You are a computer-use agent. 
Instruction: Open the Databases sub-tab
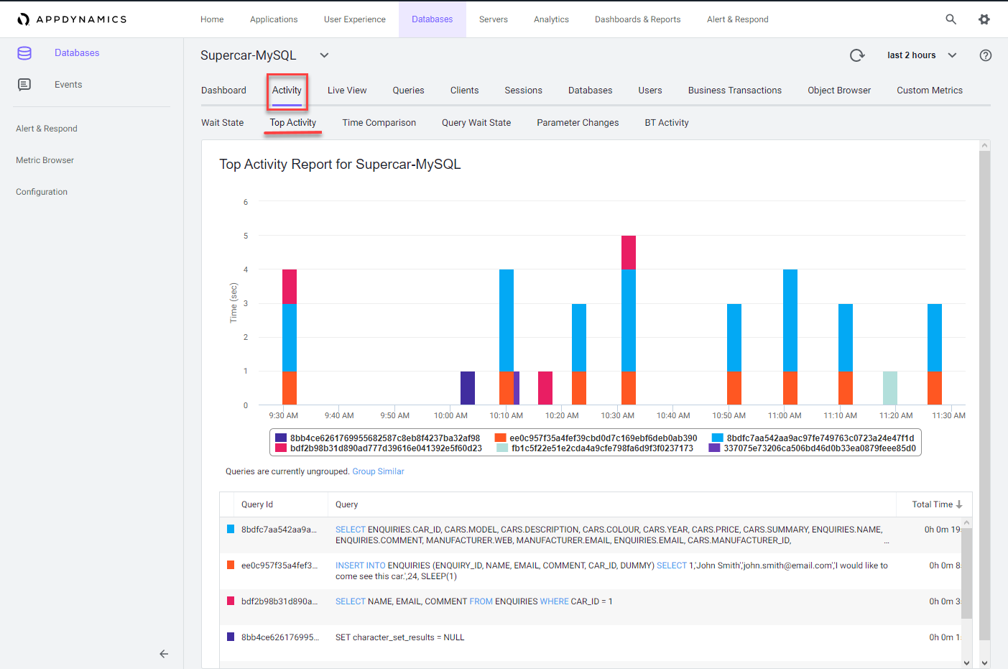pos(590,91)
